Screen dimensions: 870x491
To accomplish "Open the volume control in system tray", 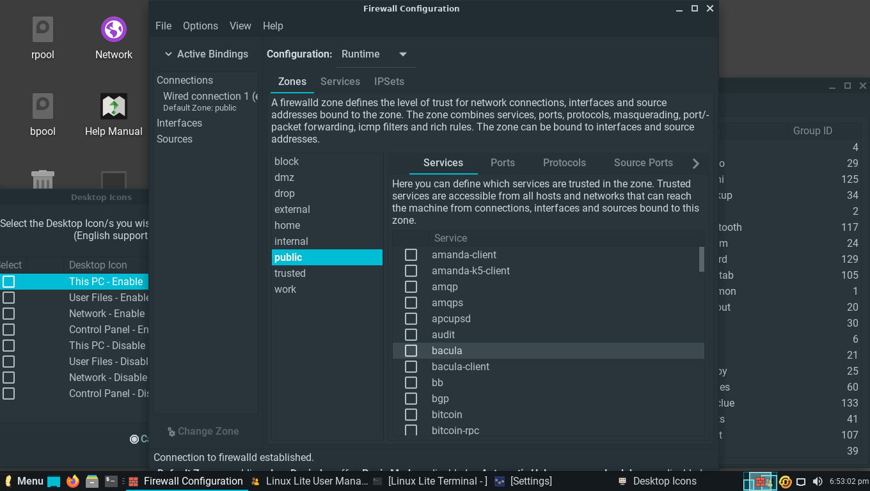I will (818, 481).
